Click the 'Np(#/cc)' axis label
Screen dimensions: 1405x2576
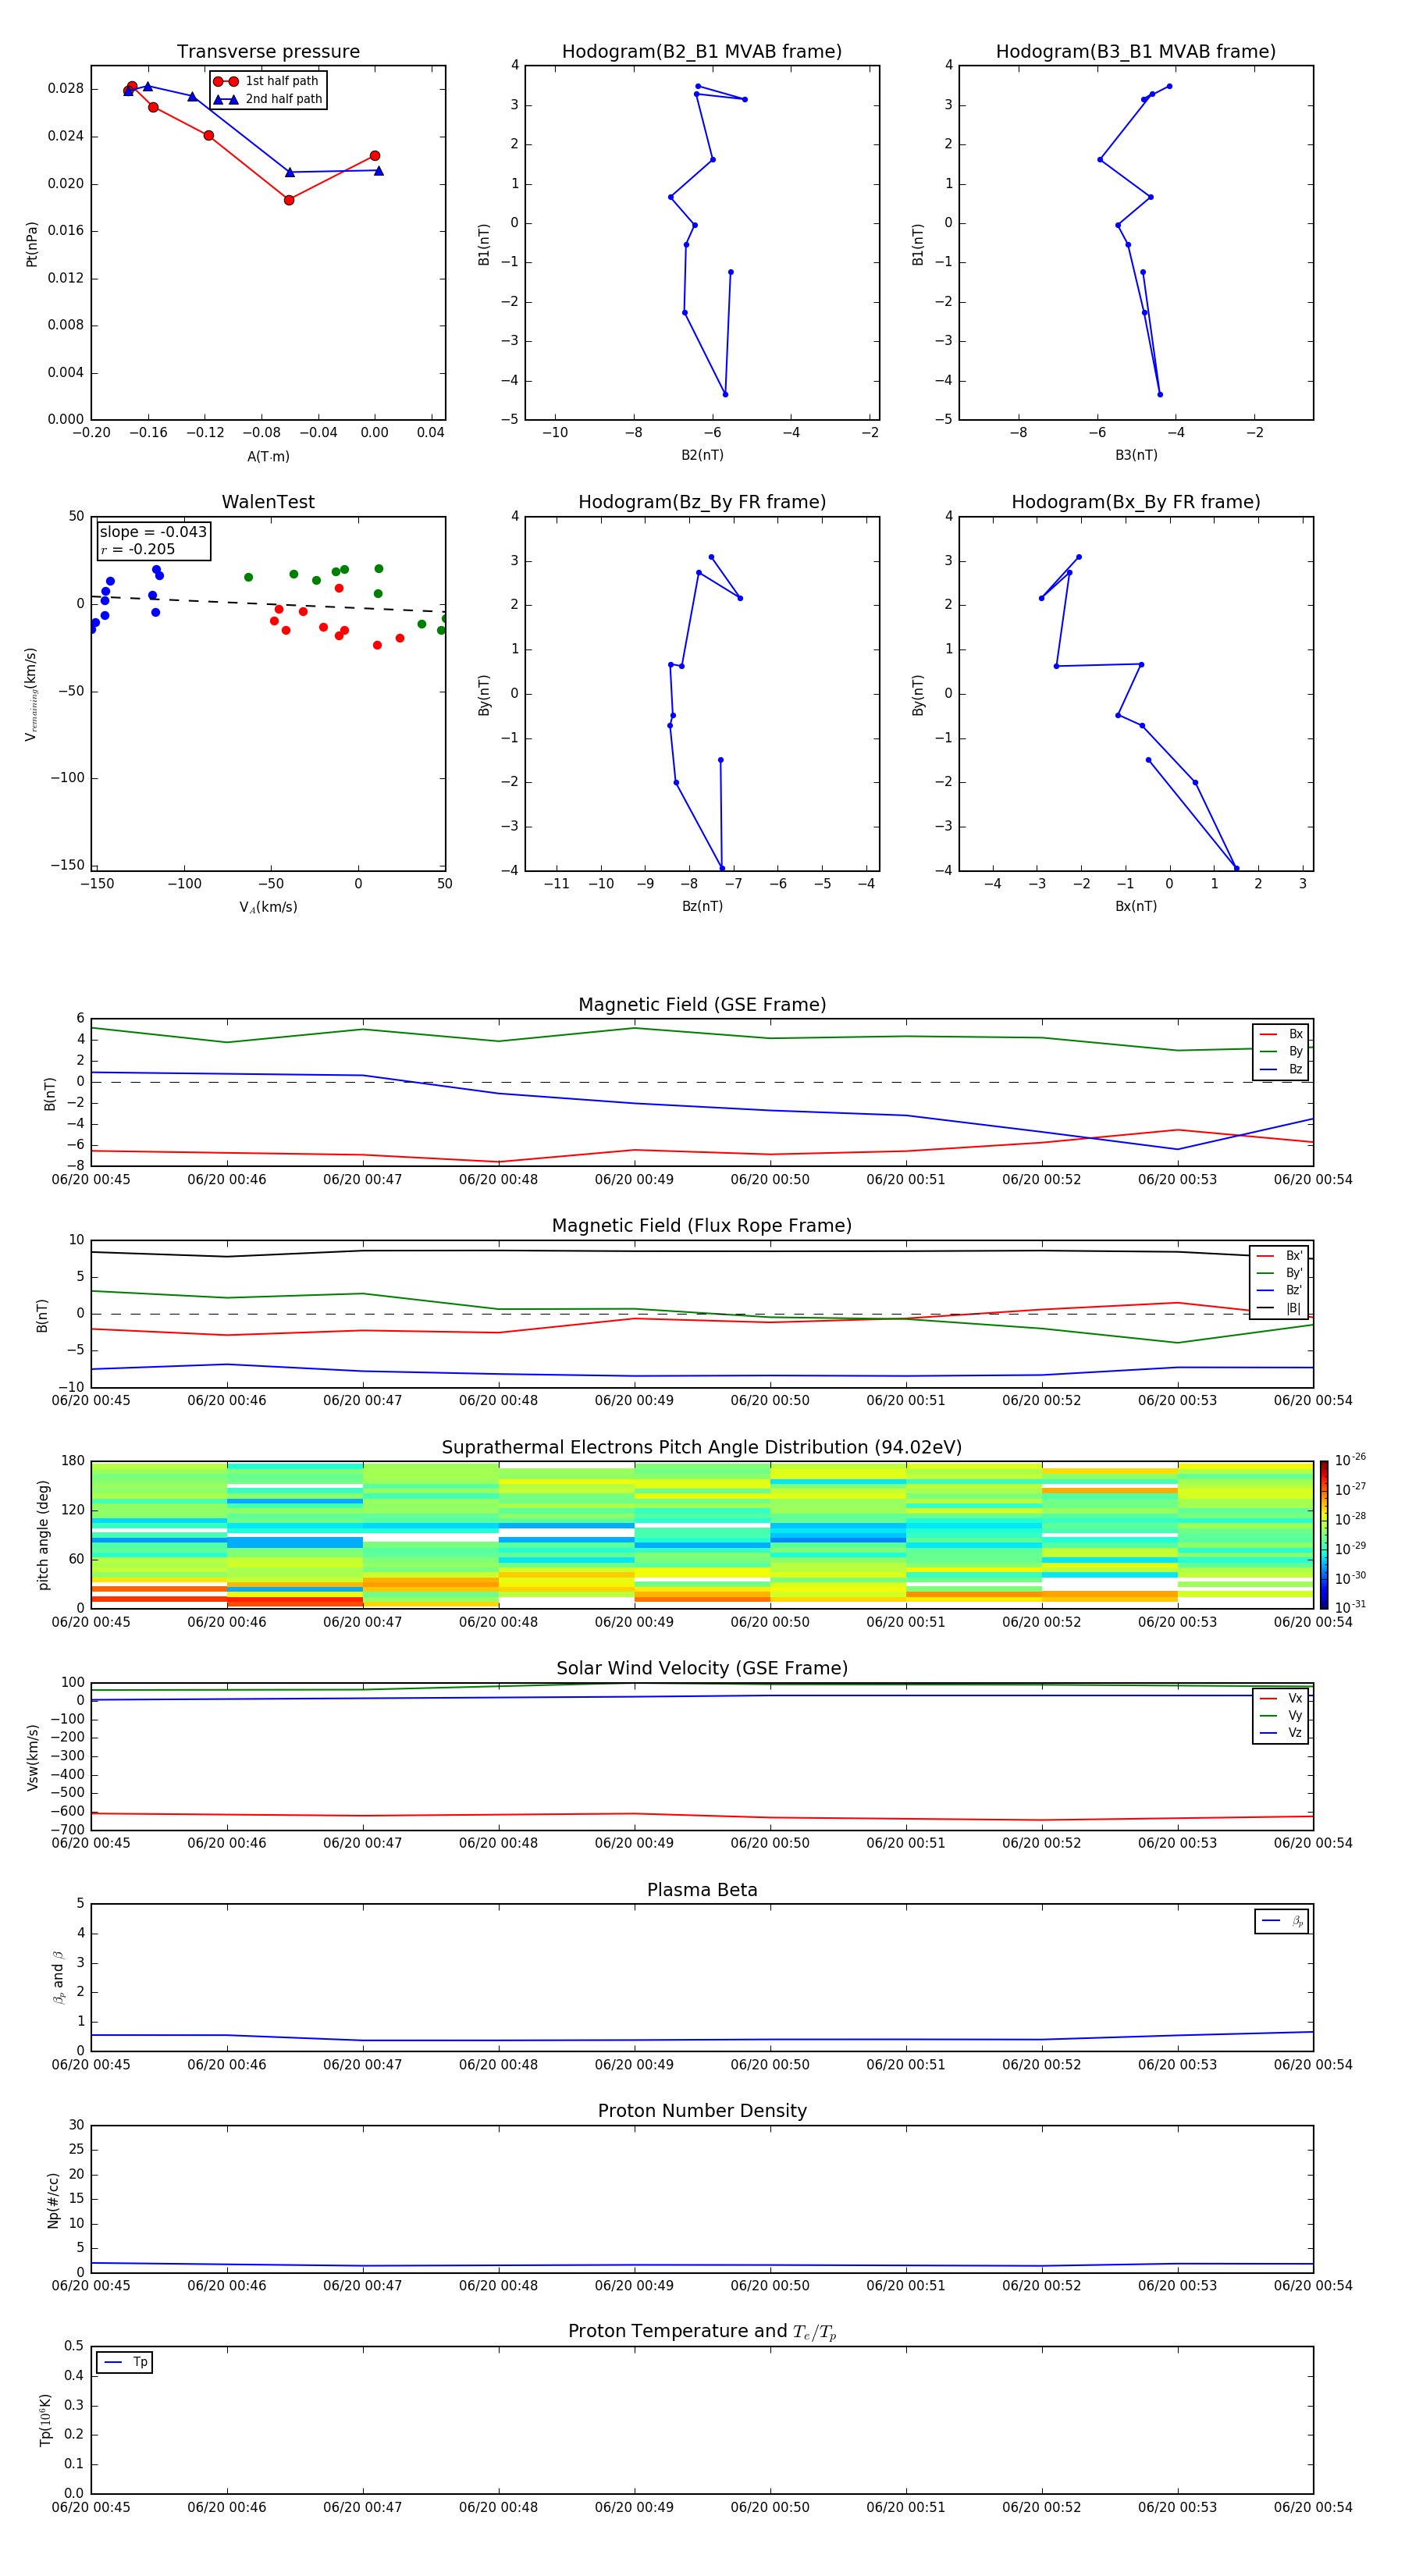(x=53, y=2199)
